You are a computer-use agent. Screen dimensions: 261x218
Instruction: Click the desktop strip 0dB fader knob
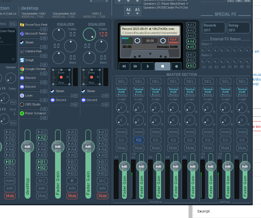click(28, 147)
